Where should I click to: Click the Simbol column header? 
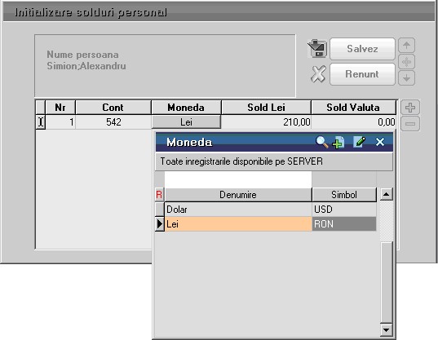pos(344,195)
